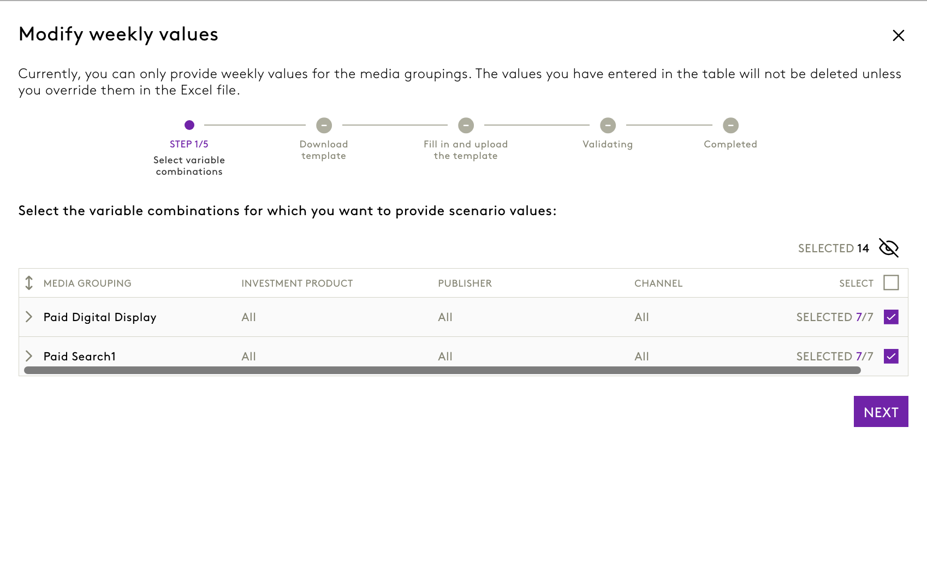
Task: Click the Download template step circle
Action: (324, 125)
